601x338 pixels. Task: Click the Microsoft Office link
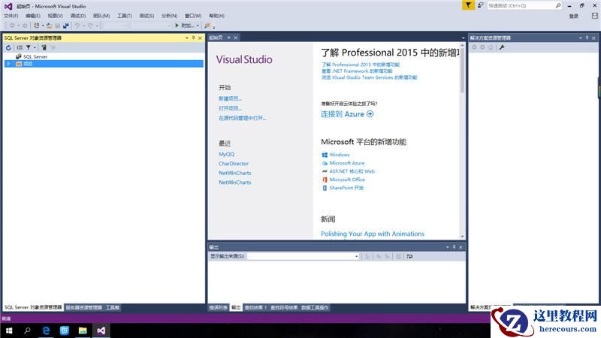347,180
